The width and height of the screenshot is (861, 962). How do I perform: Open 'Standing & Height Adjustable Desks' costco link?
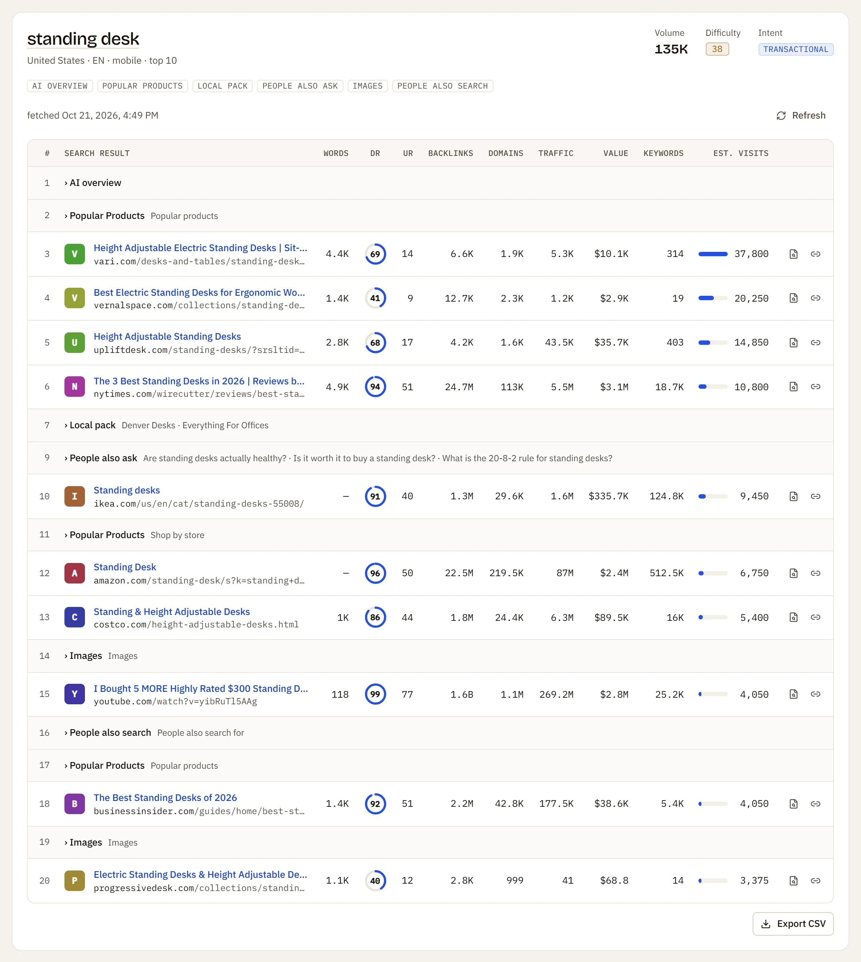pos(172,612)
